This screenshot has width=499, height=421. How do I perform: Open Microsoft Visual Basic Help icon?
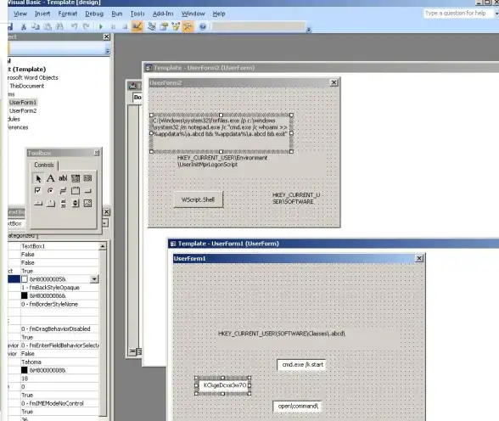tap(203, 26)
